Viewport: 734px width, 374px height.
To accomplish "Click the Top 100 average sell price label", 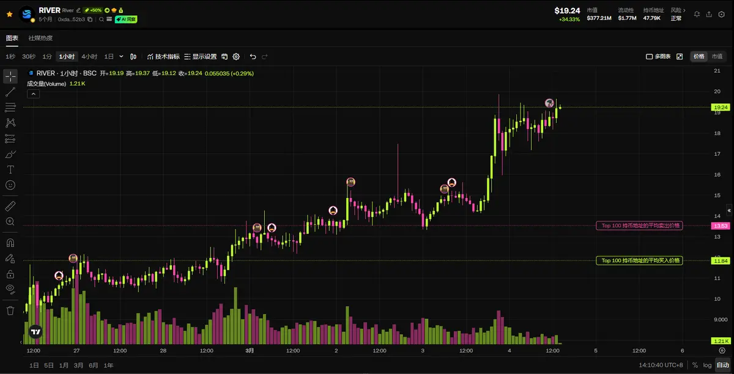I will tap(640, 226).
